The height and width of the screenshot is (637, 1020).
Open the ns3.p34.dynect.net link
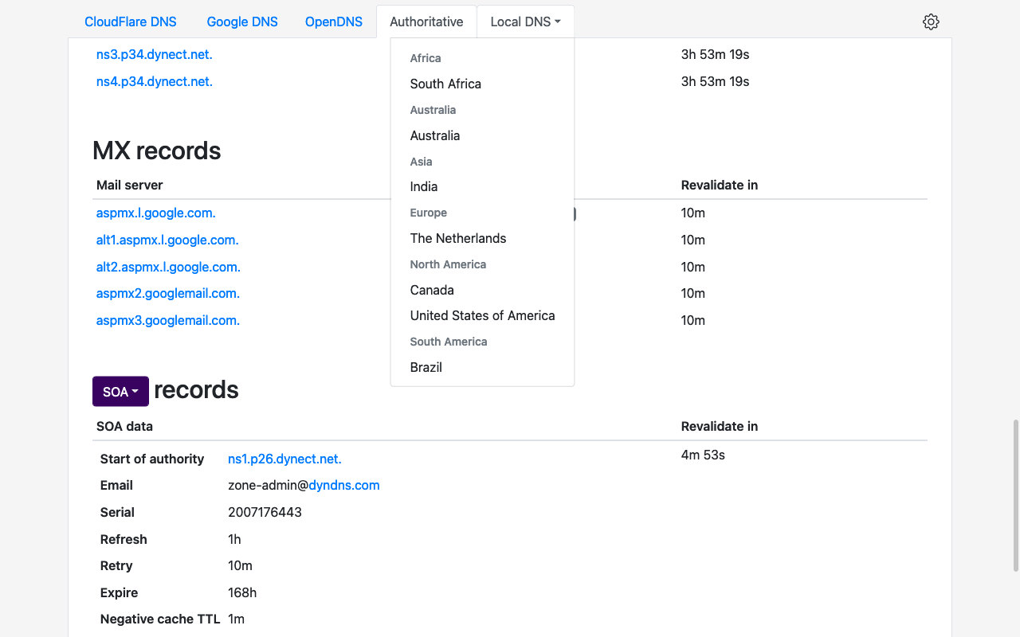154,54
